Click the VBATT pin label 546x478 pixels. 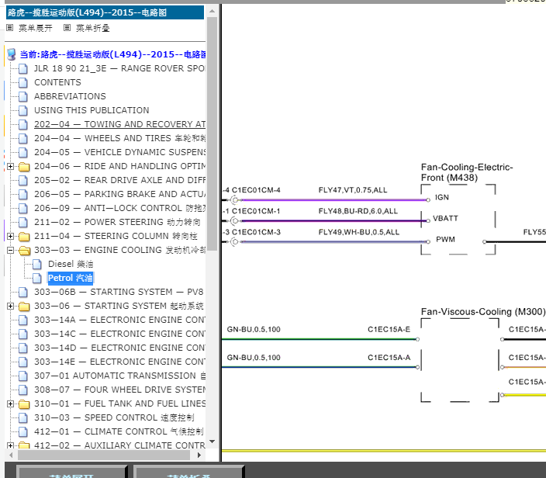click(445, 219)
